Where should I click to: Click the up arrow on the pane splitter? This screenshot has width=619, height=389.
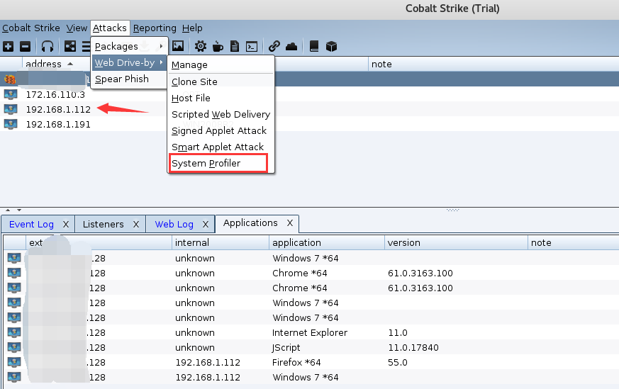click(8, 210)
